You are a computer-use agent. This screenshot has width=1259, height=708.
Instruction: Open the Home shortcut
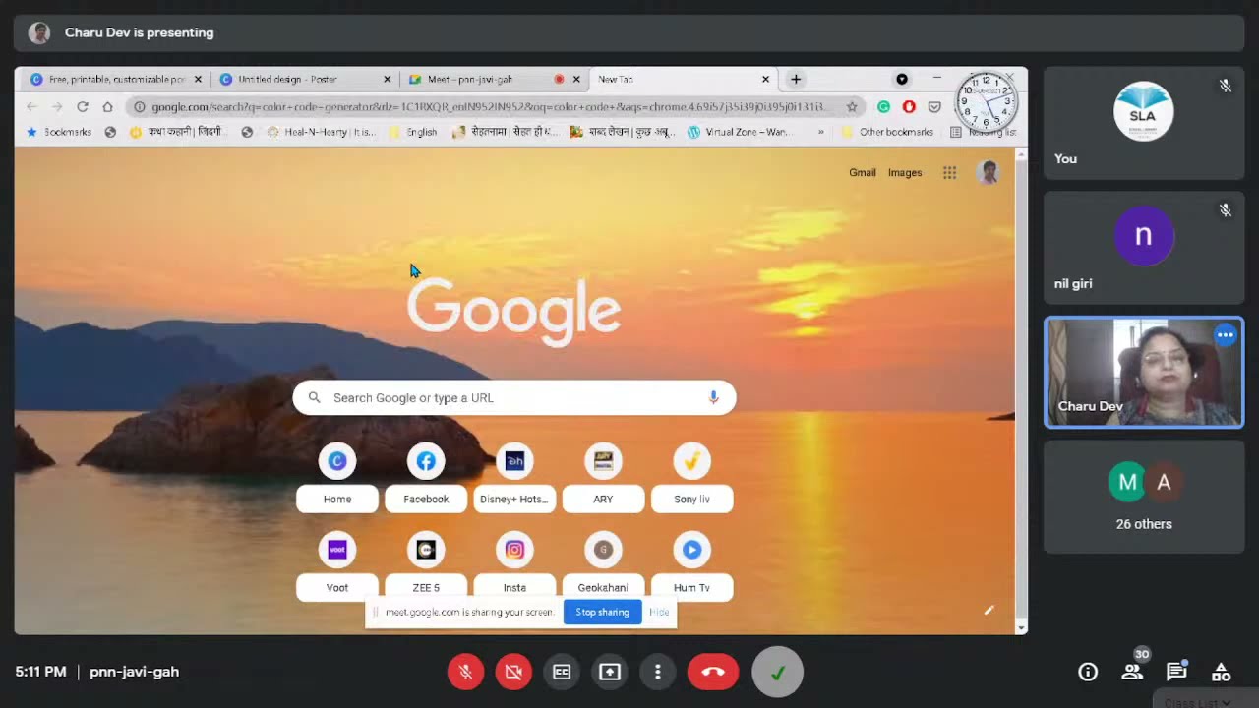click(x=337, y=478)
